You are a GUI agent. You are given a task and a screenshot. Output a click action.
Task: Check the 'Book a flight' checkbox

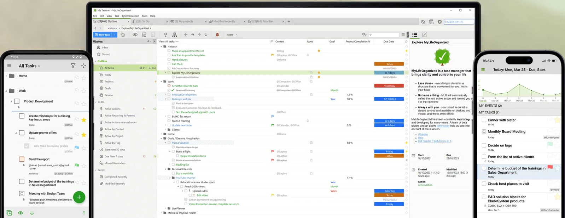(173, 151)
